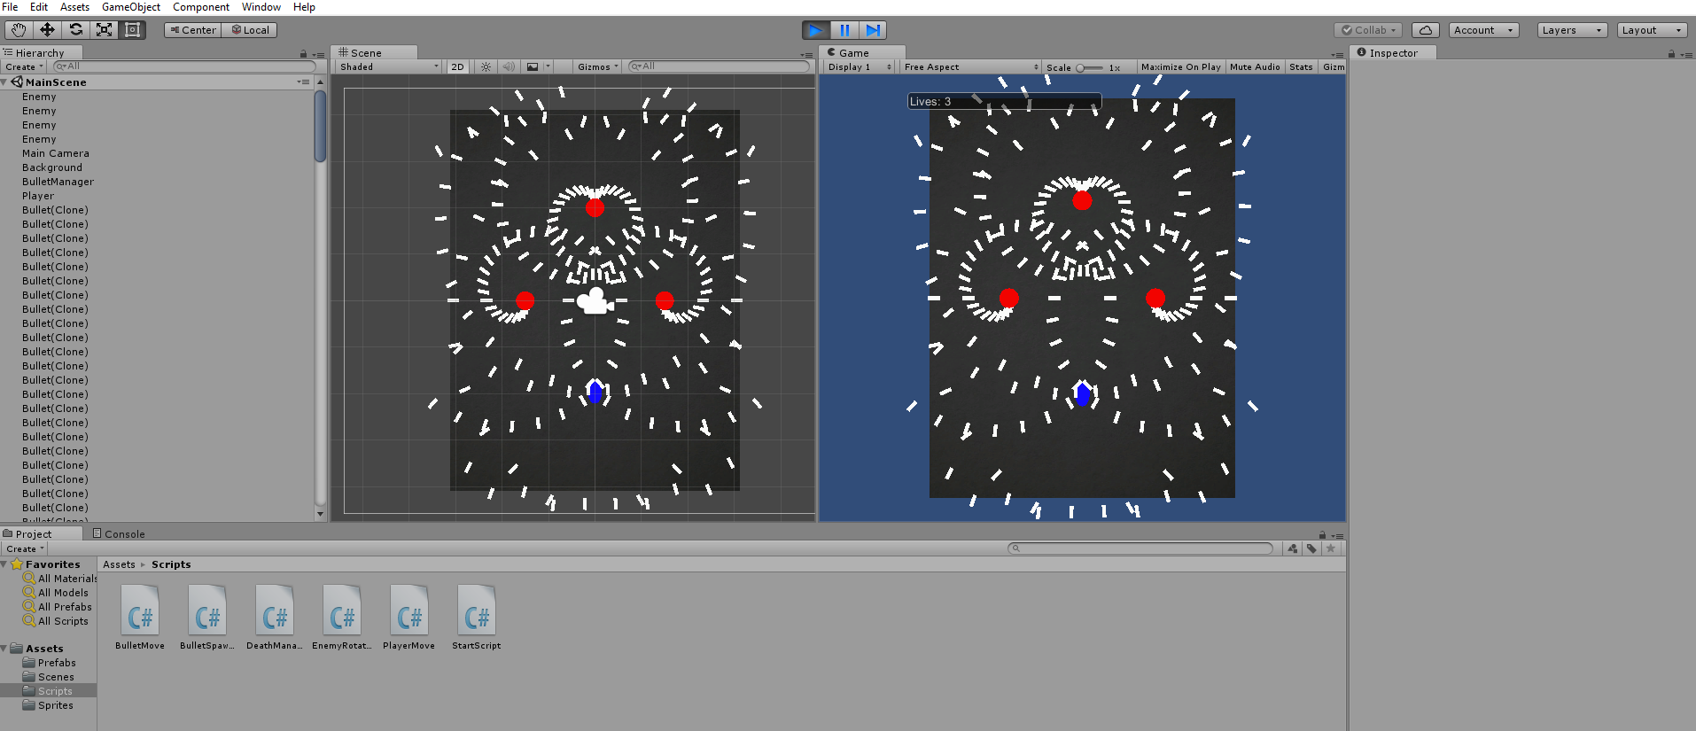Open the Layout dropdown
This screenshot has width=1696, height=731.
(1653, 30)
